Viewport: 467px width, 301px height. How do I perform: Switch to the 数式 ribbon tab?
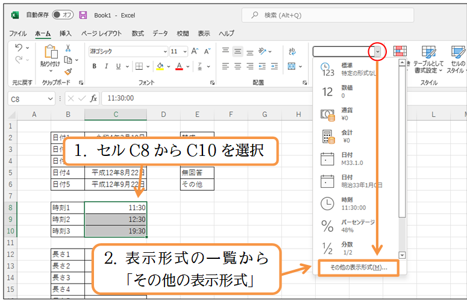point(138,34)
